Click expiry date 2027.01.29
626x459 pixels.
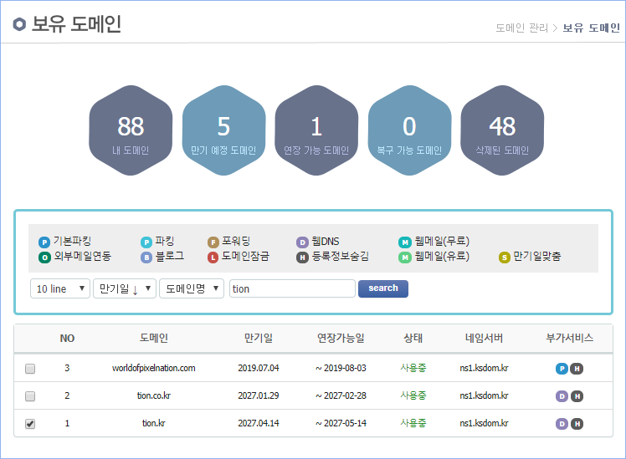click(259, 395)
